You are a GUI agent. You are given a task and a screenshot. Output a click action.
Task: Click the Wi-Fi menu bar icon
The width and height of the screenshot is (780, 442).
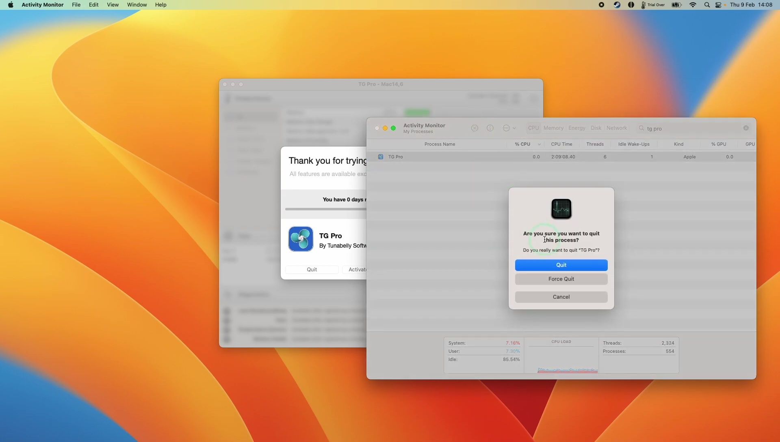[693, 5]
